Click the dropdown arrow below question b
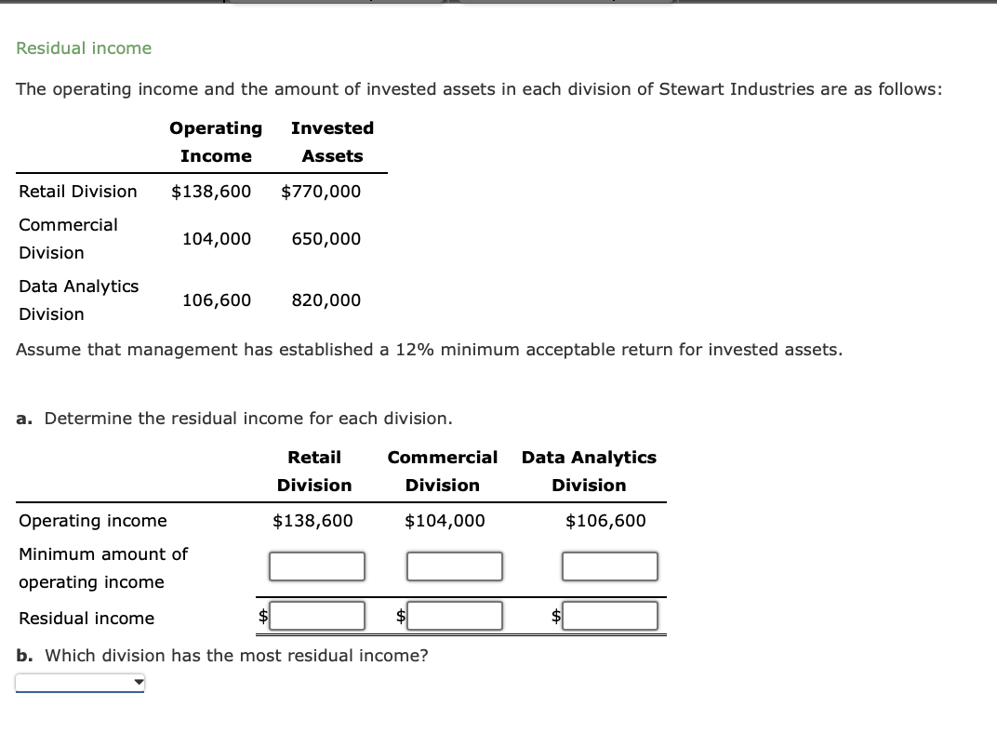Image resolution: width=997 pixels, height=746 pixels. [140, 682]
